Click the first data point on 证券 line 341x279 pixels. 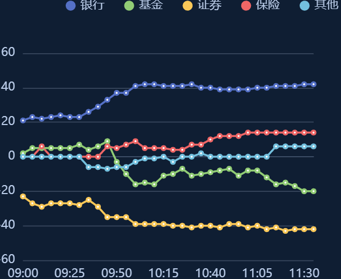pyautogui.click(x=23, y=196)
